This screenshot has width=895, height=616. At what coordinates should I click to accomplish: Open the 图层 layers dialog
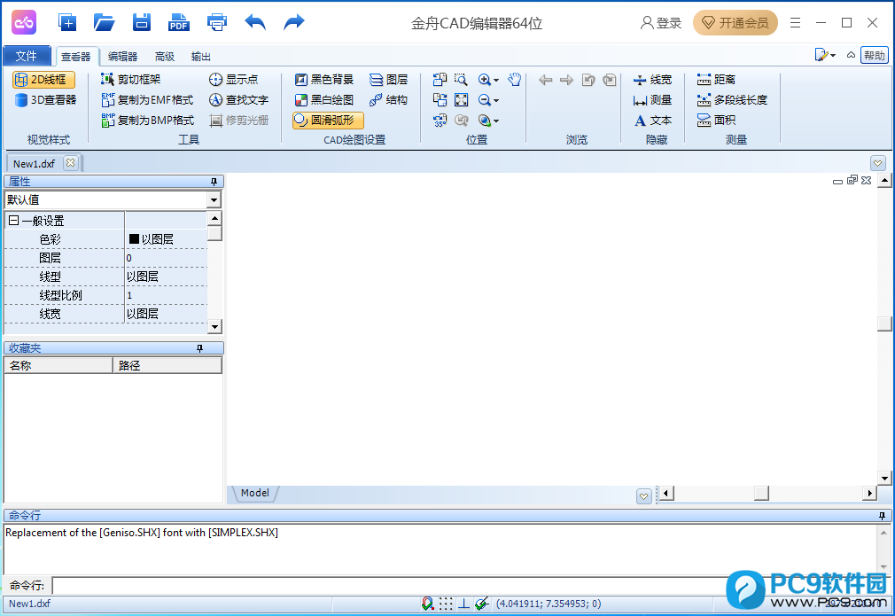pyautogui.click(x=389, y=80)
